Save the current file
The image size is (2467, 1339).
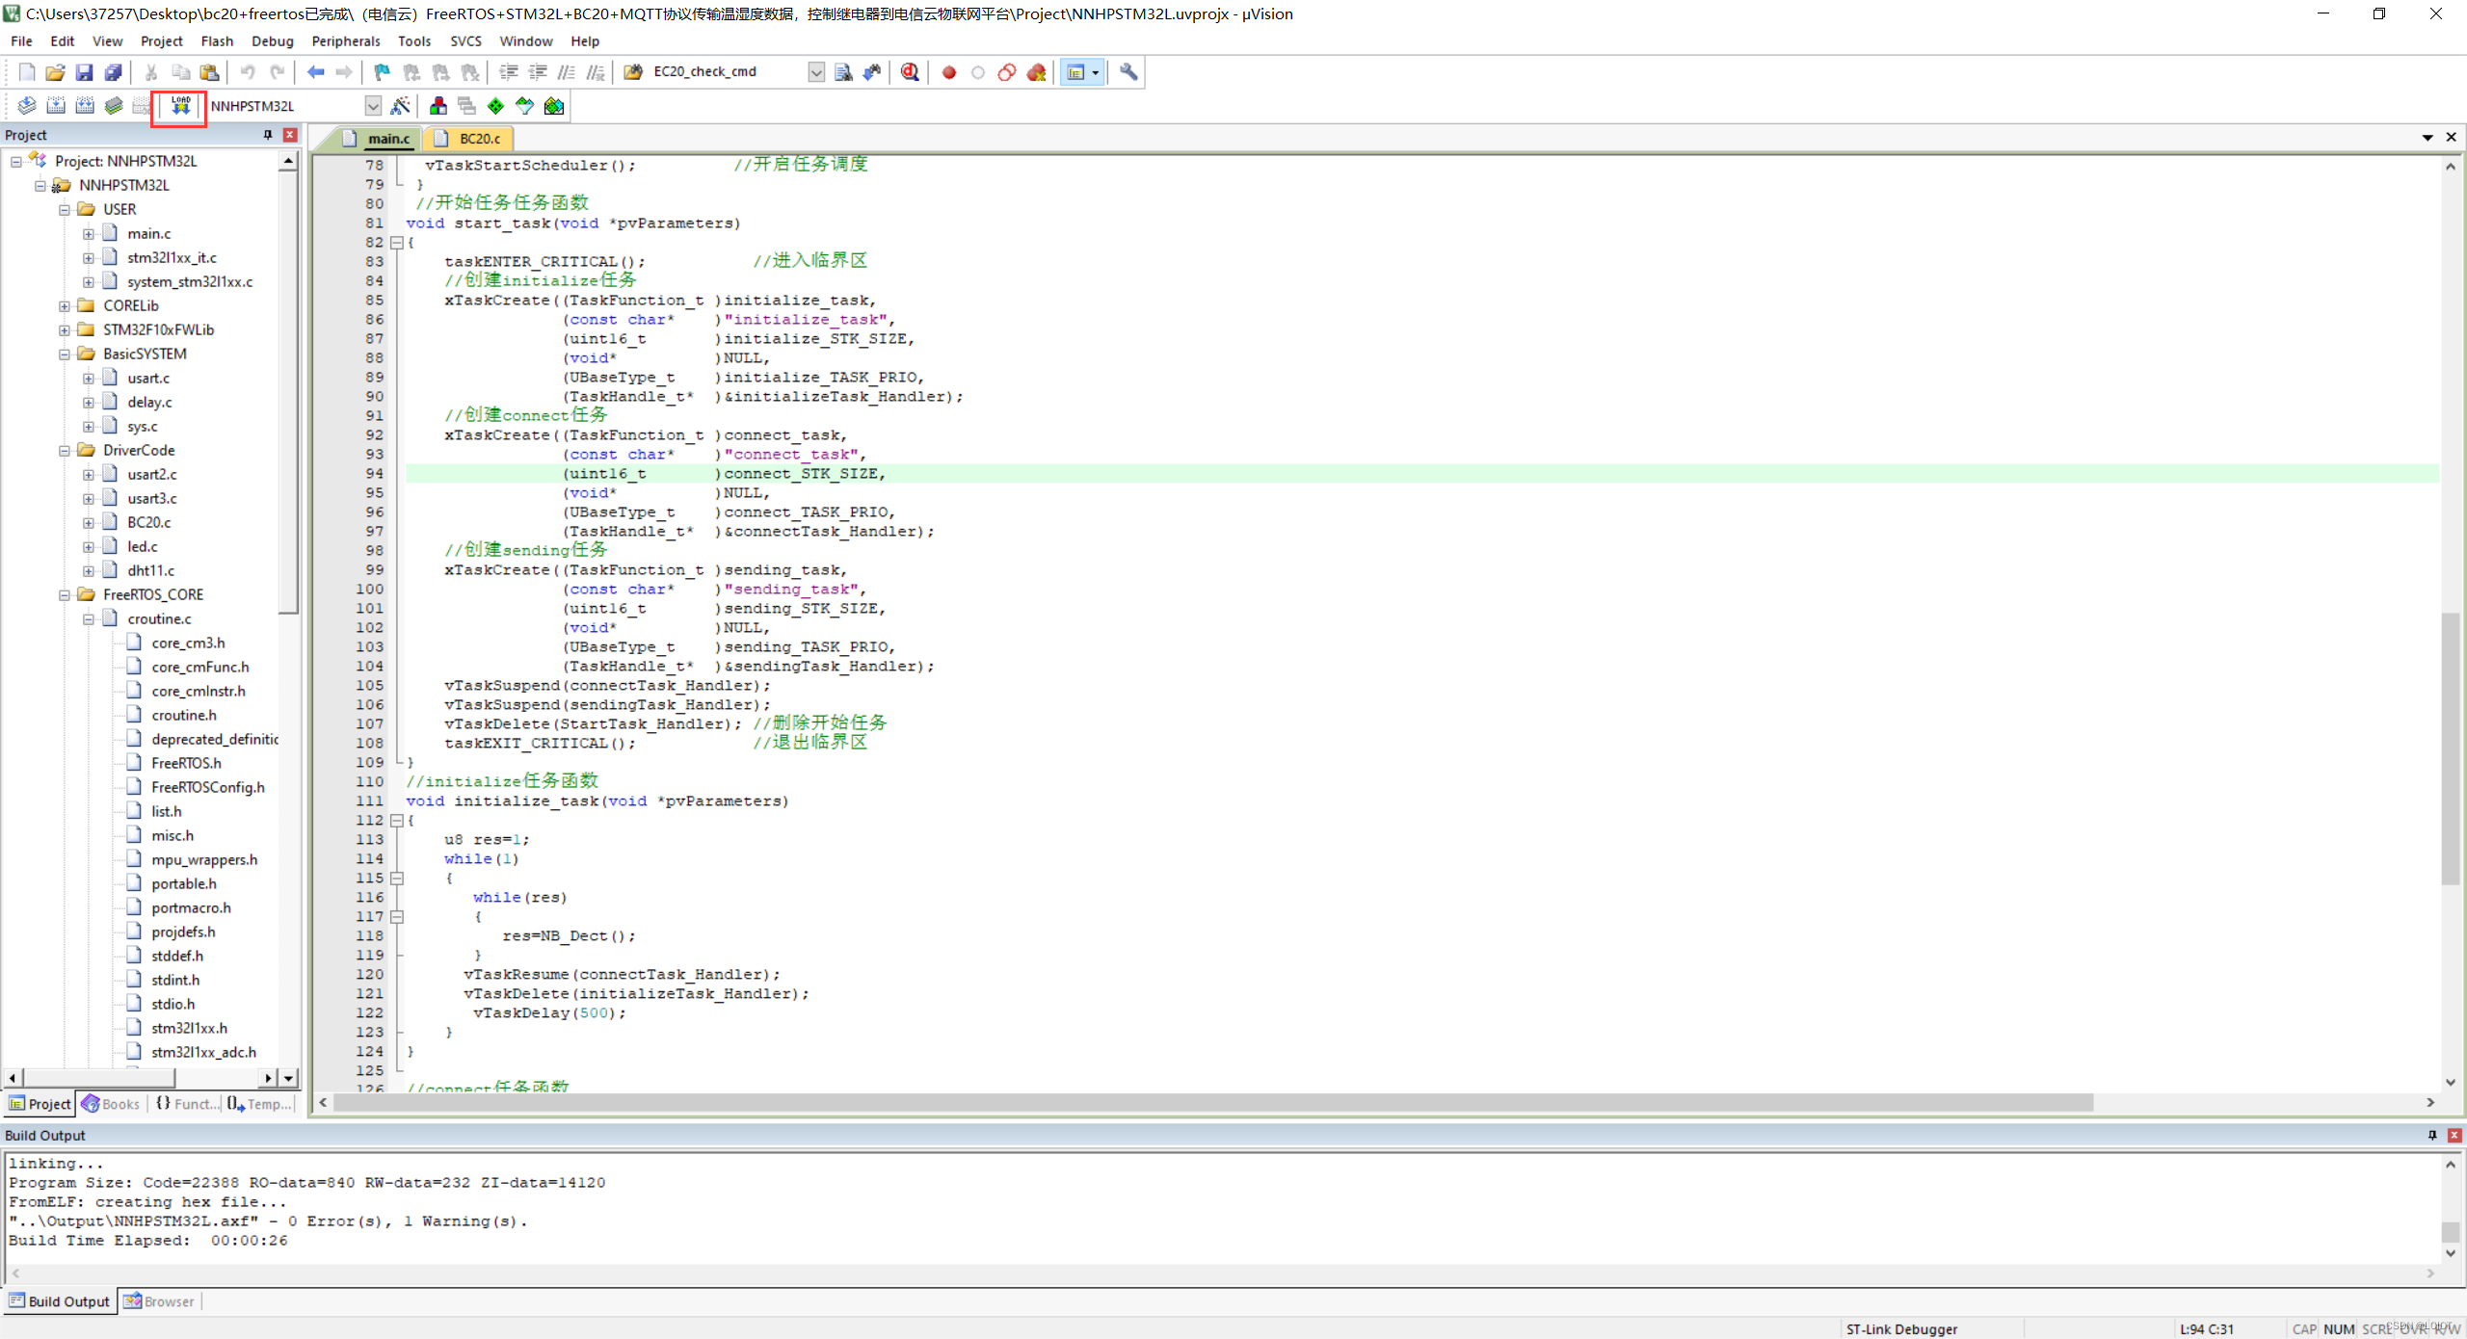pyautogui.click(x=84, y=72)
